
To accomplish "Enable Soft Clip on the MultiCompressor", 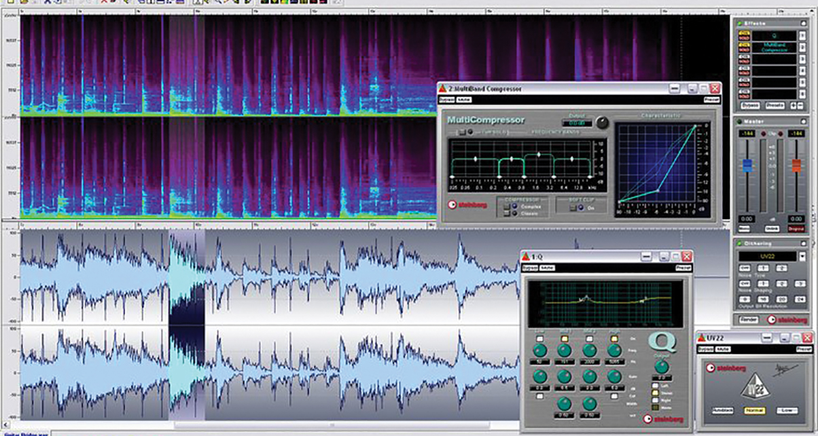I will click(580, 206).
